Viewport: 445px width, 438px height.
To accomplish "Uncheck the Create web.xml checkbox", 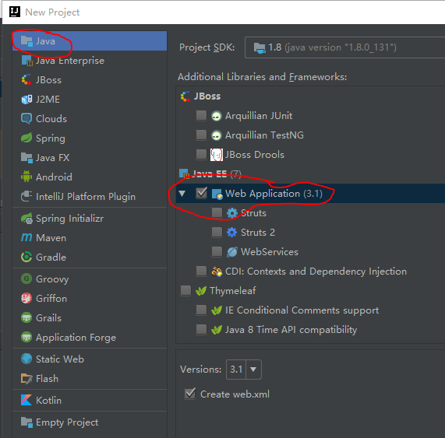I will point(190,394).
